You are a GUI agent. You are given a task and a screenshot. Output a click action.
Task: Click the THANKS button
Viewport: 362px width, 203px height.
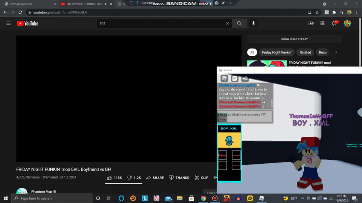(x=179, y=178)
